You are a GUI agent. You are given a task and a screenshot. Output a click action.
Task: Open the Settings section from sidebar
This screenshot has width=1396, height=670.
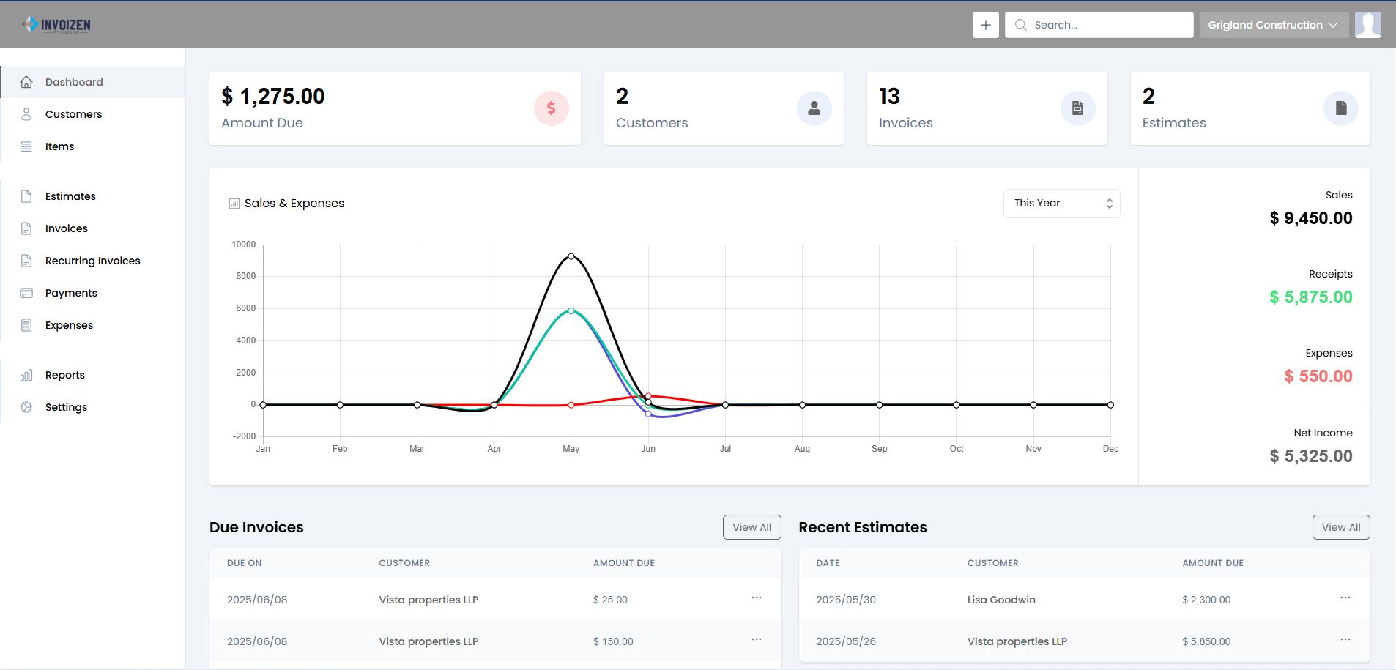(66, 406)
